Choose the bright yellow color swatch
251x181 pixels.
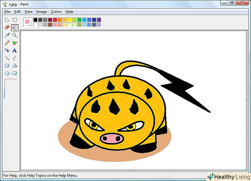pyautogui.click(x=70, y=20)
